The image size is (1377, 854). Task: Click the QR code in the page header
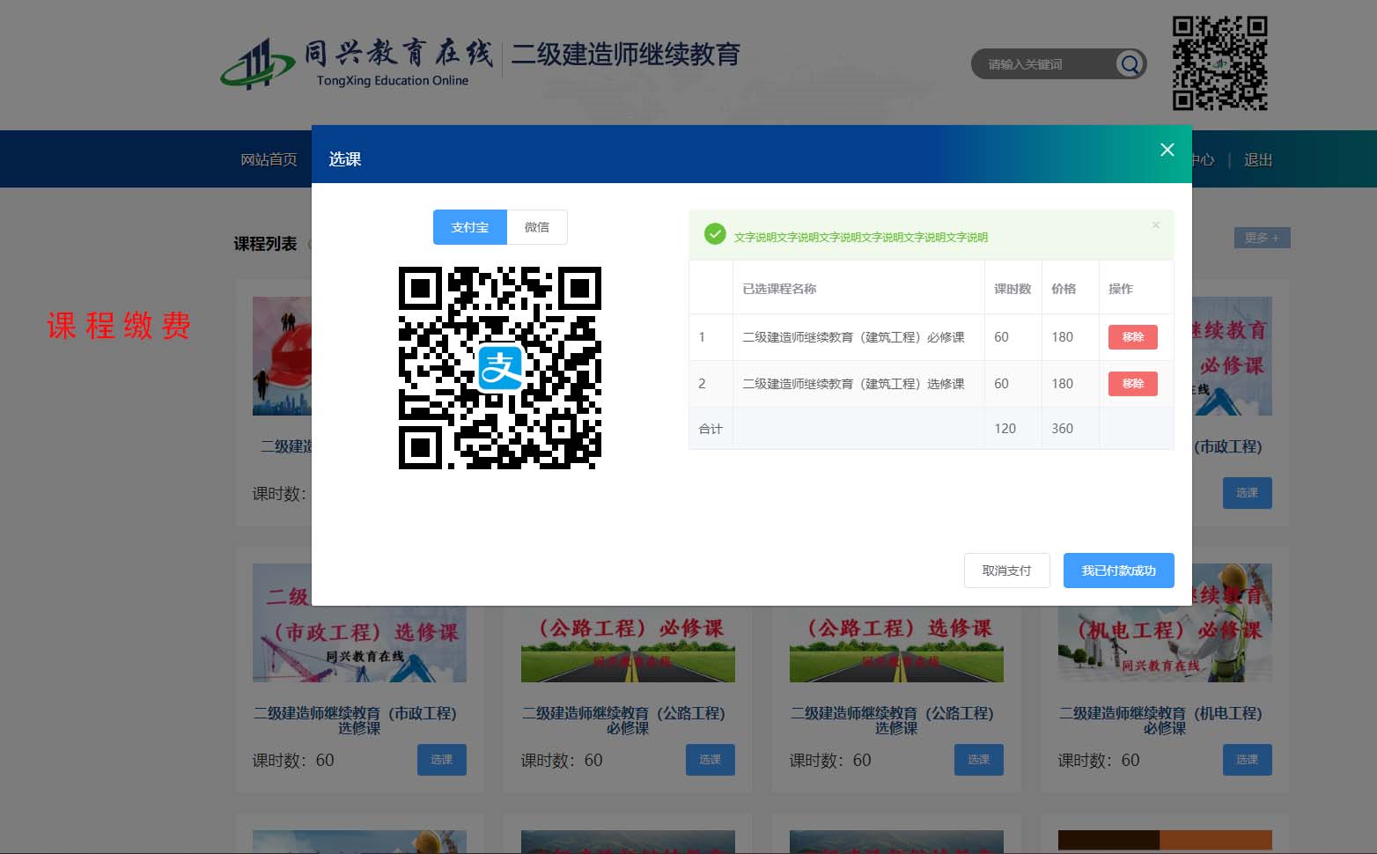pyautogui.click(x=1219, y=63)
